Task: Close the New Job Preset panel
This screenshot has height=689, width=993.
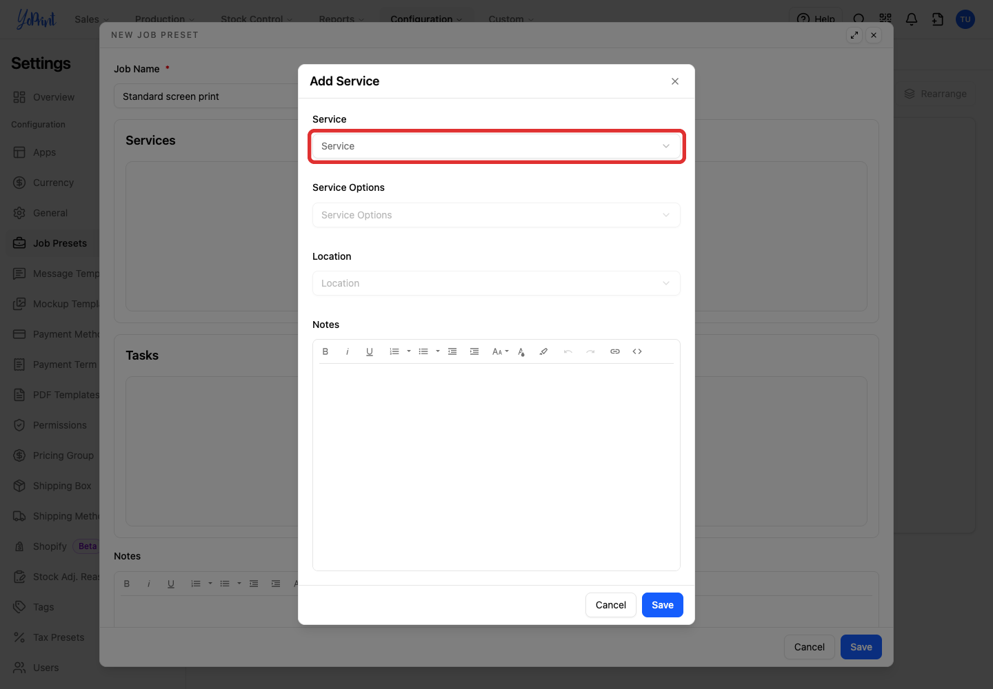Action: (874, 35)
